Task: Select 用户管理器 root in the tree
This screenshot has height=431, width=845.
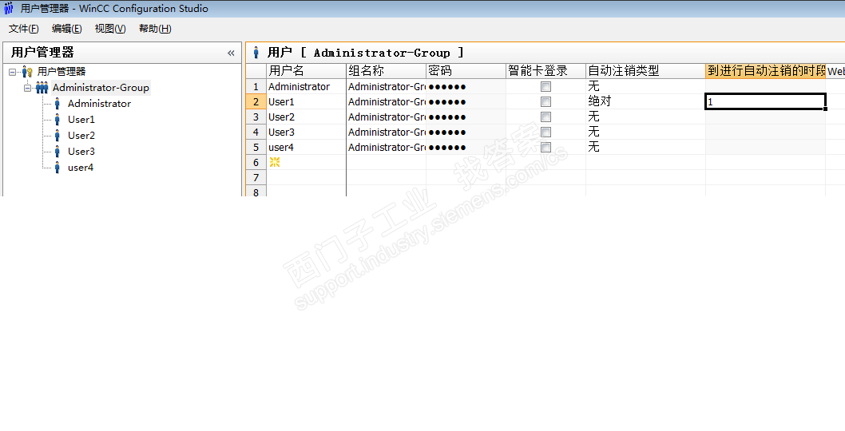Action: point(61,72)
